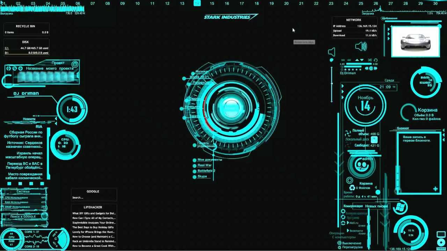This screenshot has height=251, width=447.
Task: Adjust the player volume bar
Action: (x=353, y=67)
